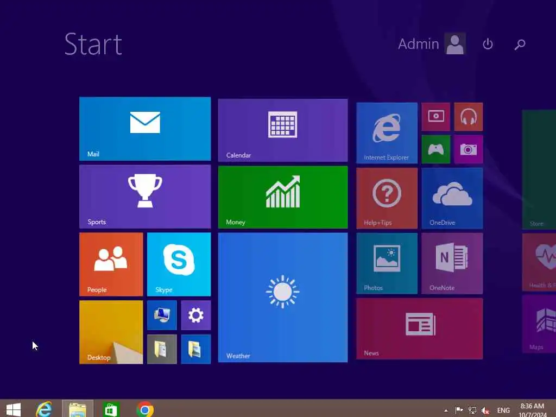Launch the Sports tile

point(144,197)
